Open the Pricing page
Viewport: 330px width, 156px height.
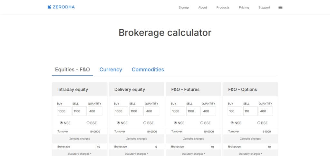[x=244, y=7]
